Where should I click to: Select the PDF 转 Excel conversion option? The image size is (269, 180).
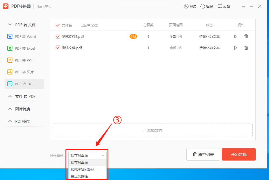click(x=24, y=48)
